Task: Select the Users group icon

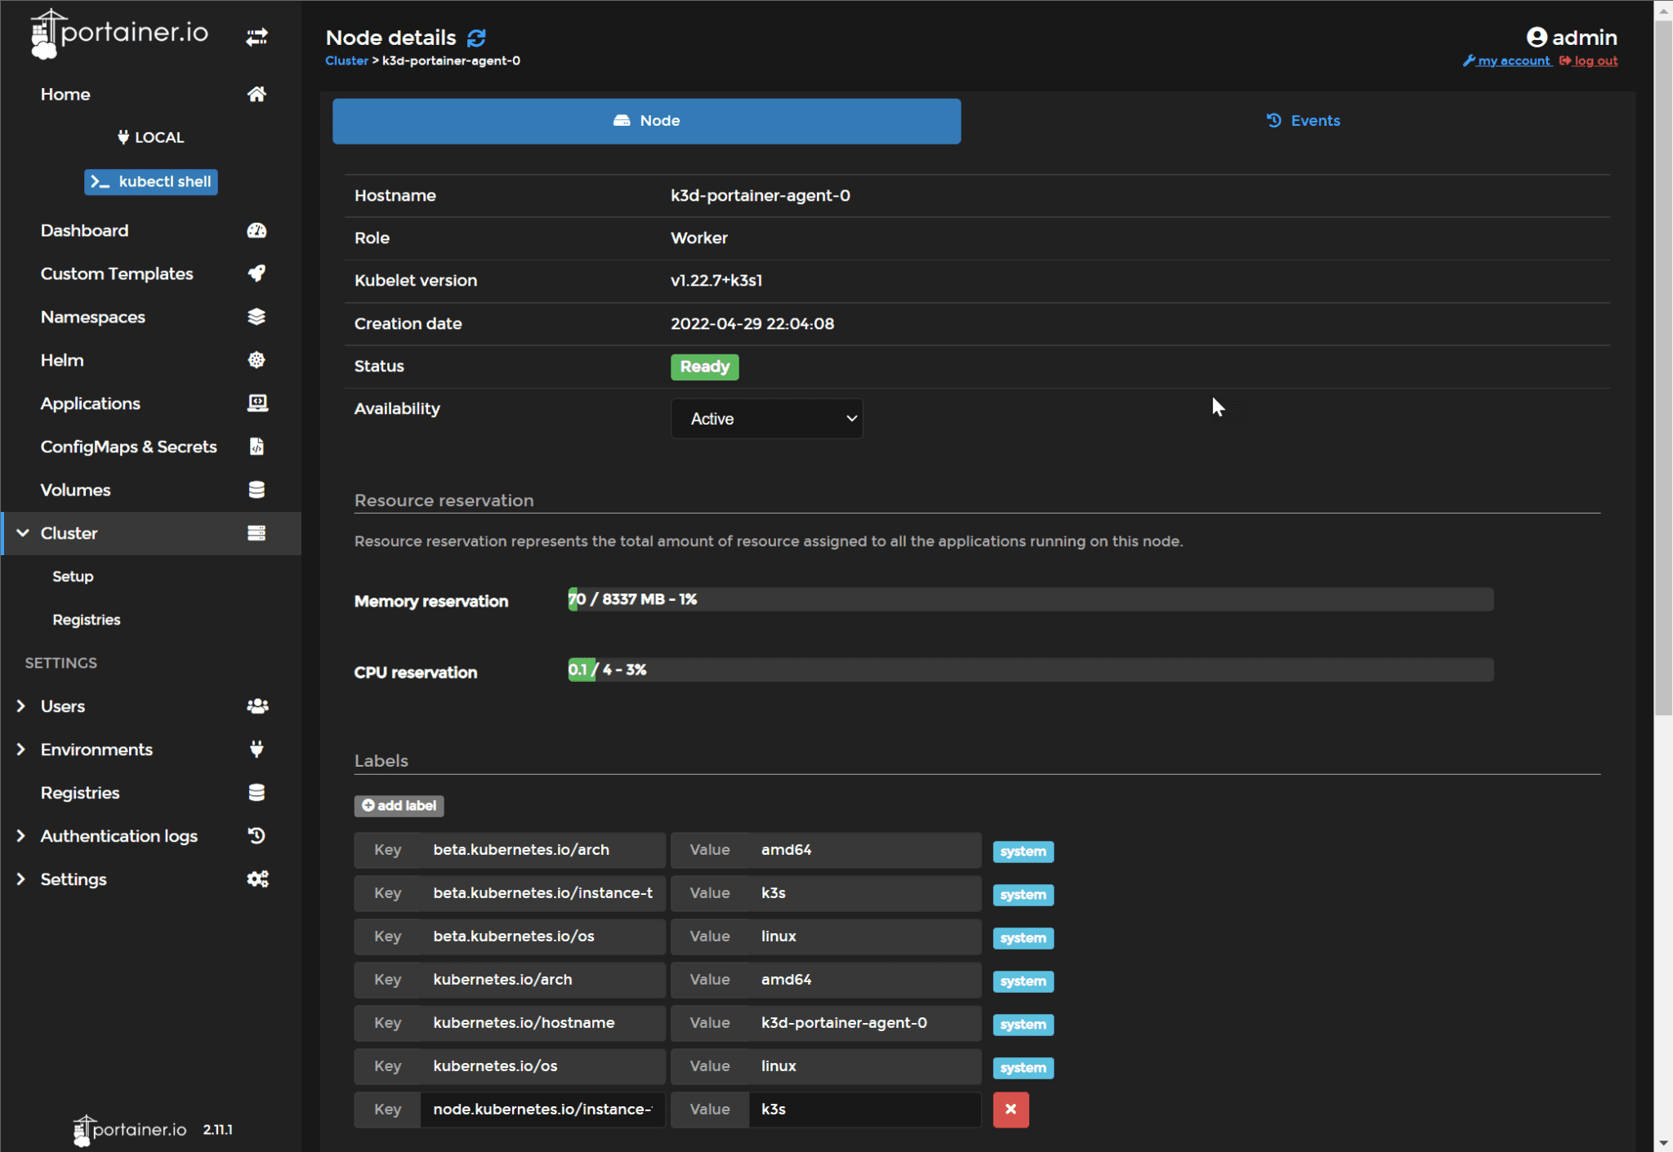Action: [257, 705]
